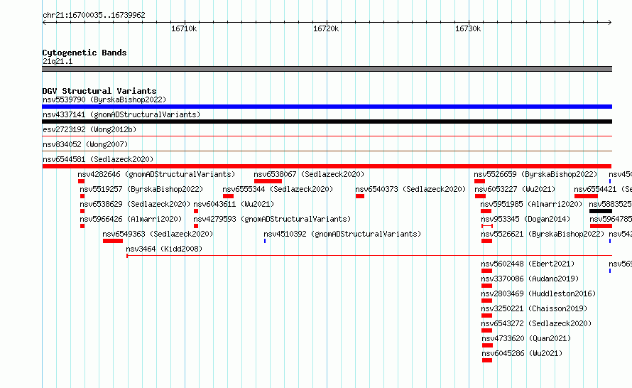This screenshot has height=388, width=632.
Task: Open the nsv6549363 (Sedlazeck2020) label
Action: [158, 234]
